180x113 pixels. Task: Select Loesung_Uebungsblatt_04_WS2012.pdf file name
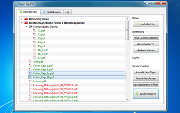tap(55, 97)
